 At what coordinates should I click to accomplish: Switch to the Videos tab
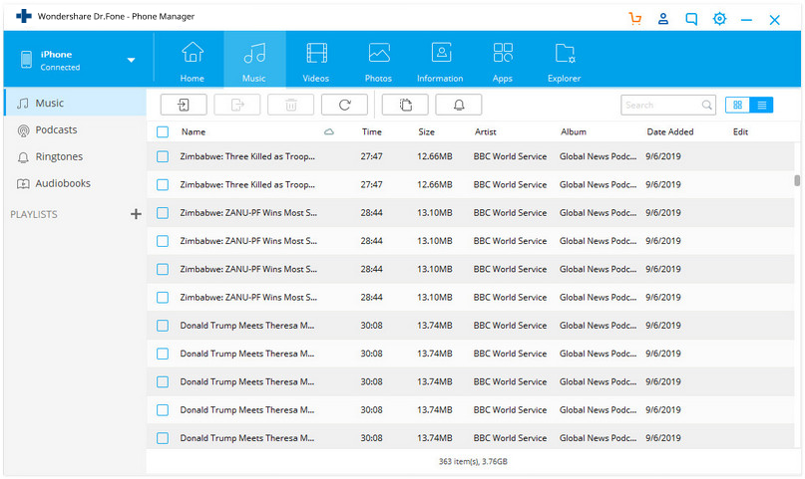[316, 61]
